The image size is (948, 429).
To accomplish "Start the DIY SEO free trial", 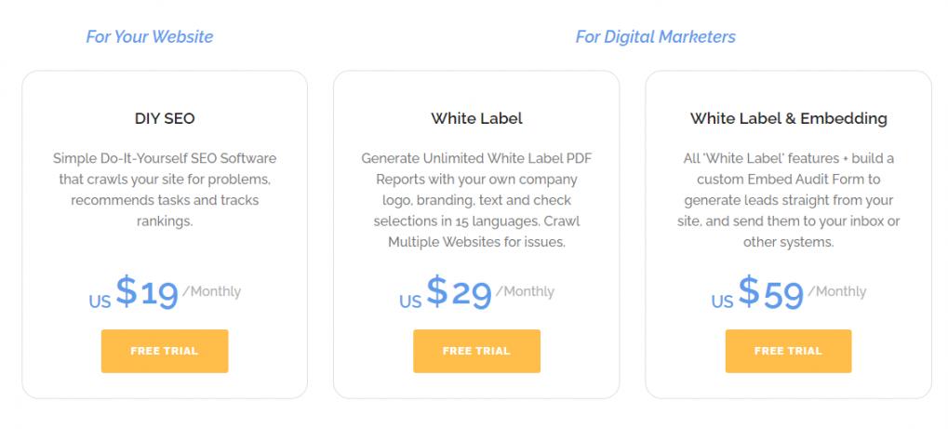I will 165,351.
